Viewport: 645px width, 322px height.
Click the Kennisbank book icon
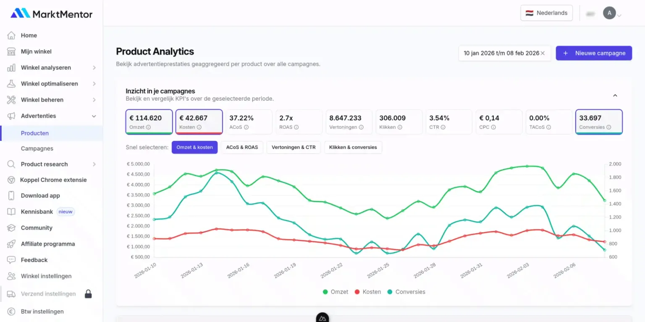[x=11, y=212]
